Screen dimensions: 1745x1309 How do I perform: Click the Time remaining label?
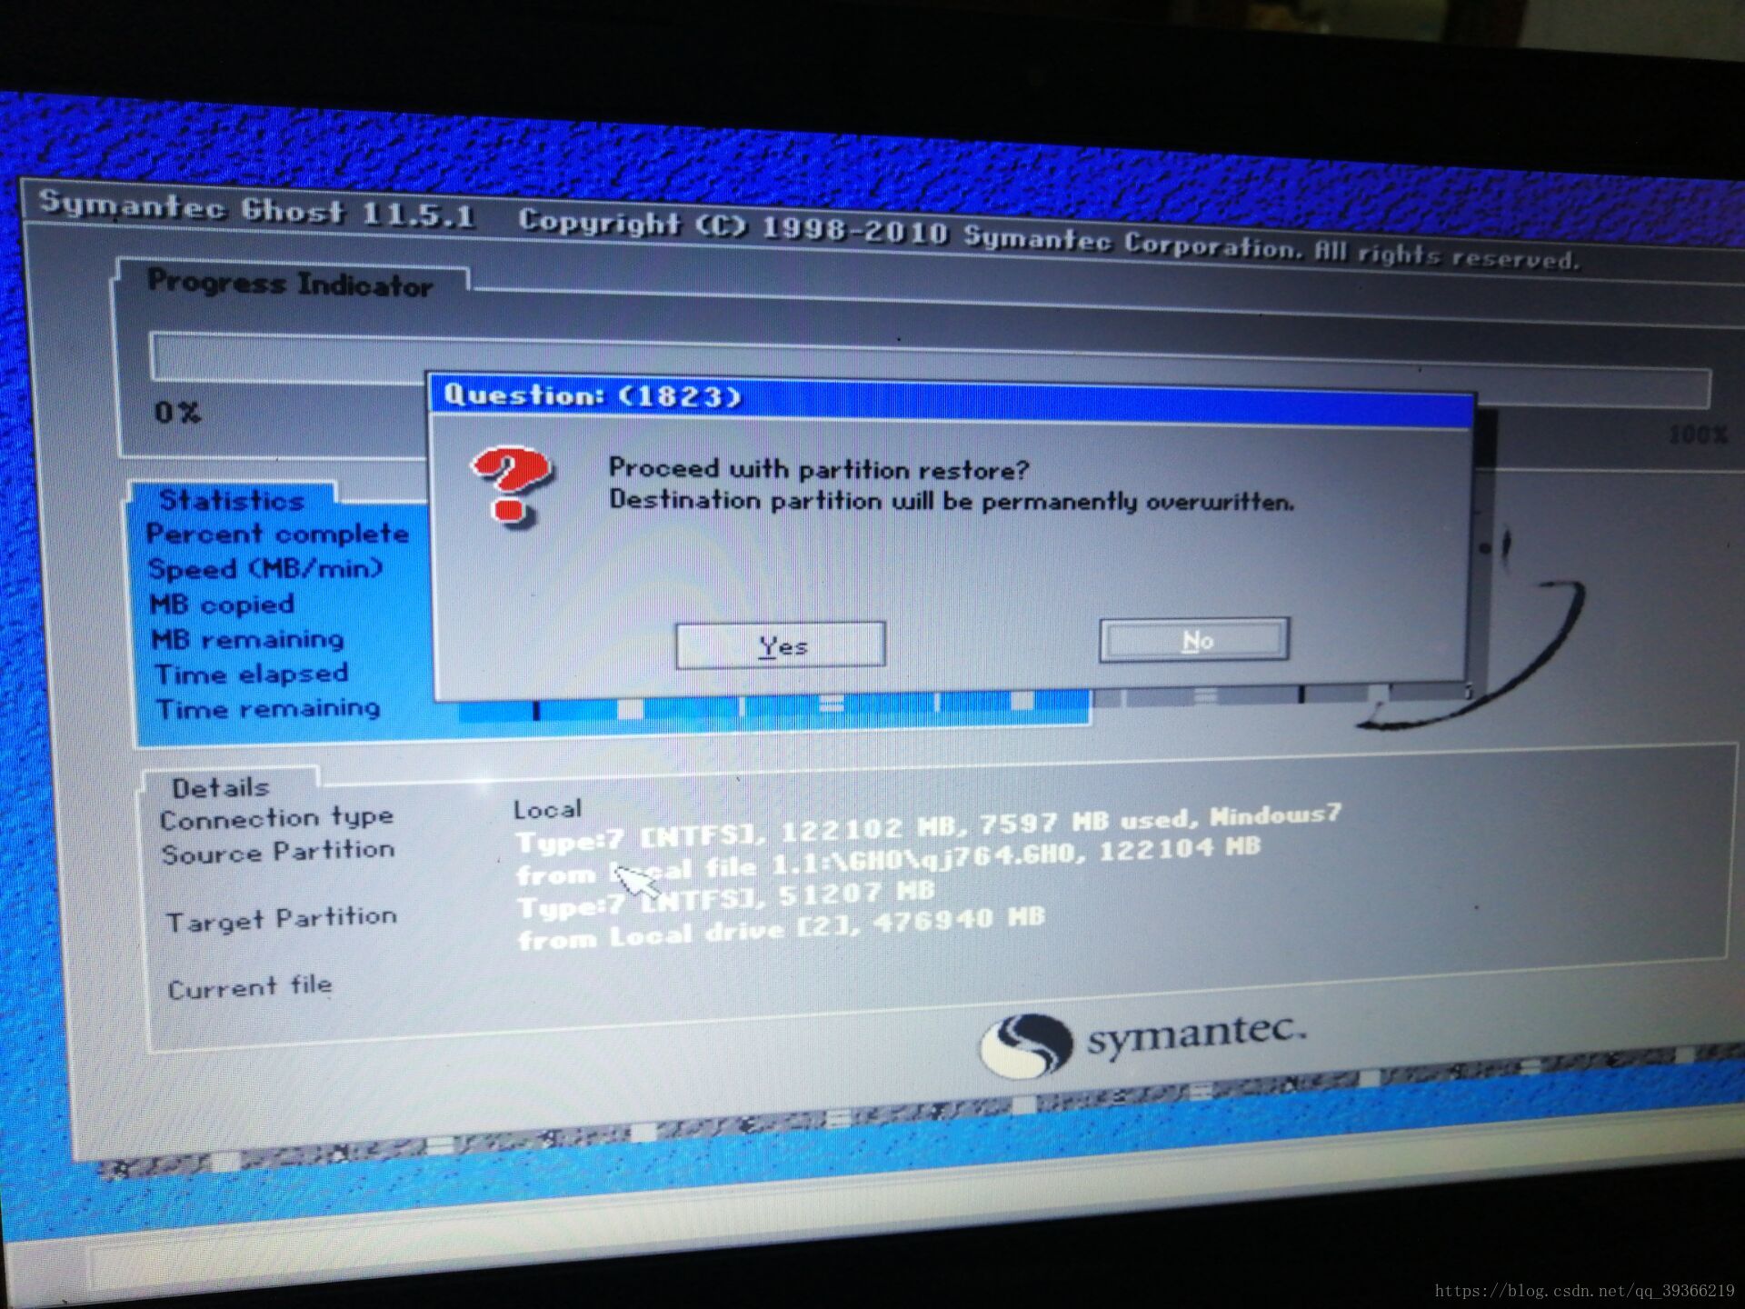(267, 708)
